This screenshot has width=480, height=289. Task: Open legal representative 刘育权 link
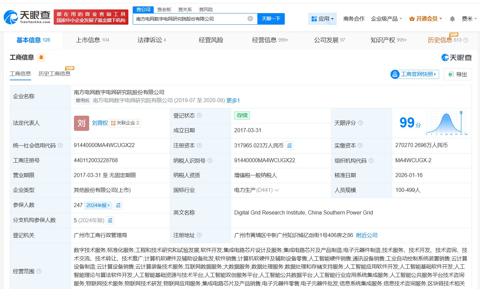100,123
